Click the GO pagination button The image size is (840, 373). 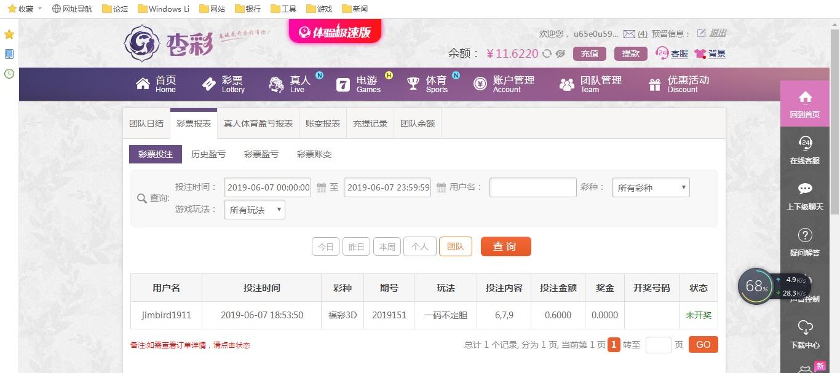(703, 345)
